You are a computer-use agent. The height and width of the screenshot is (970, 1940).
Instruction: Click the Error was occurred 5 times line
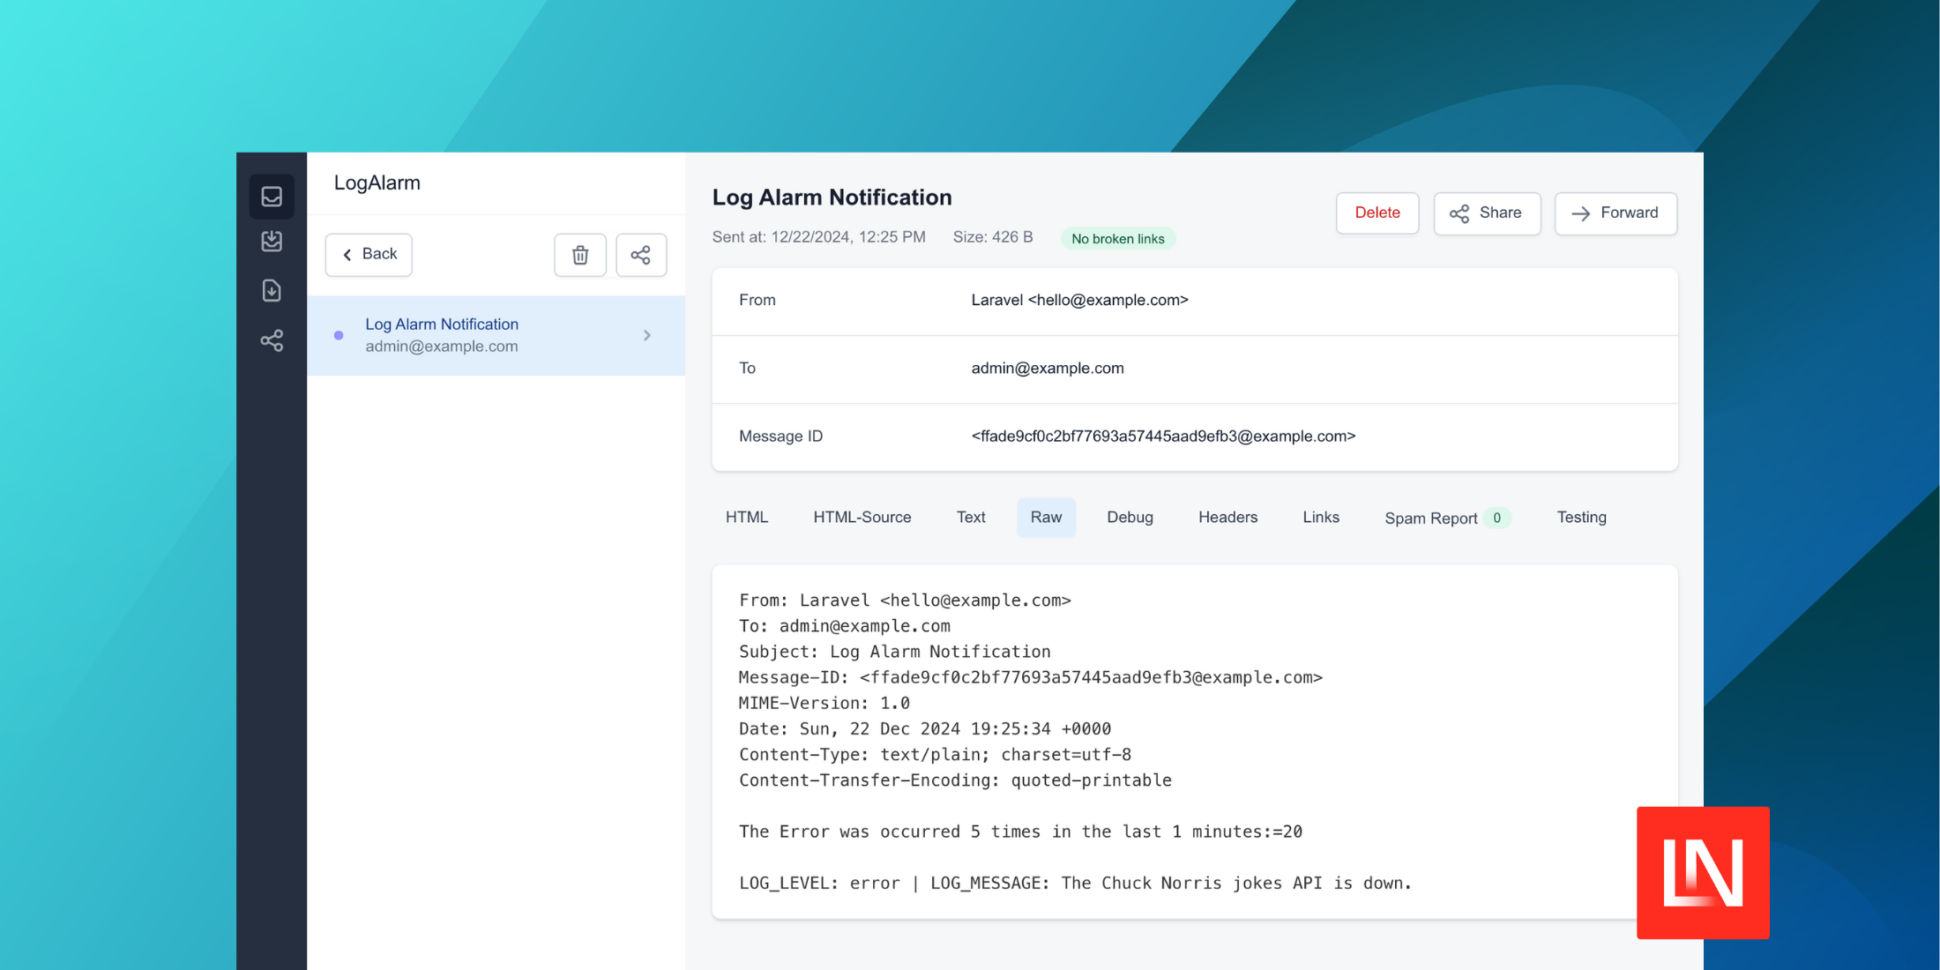1020,832
